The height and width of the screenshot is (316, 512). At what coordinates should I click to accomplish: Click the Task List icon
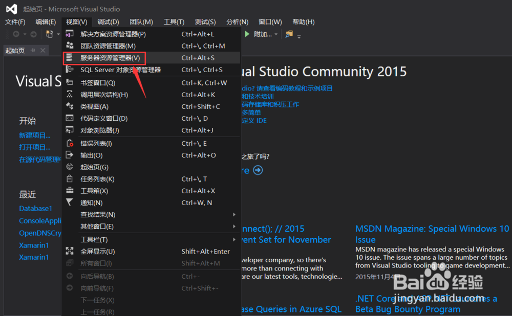(70, 178)
